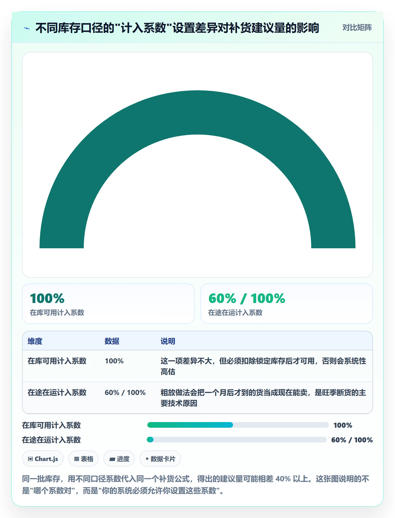395x518 pixels.
Task: Select the 60% / 100% 在途在运计入系数 data card
Action: (x=286, y=304)
